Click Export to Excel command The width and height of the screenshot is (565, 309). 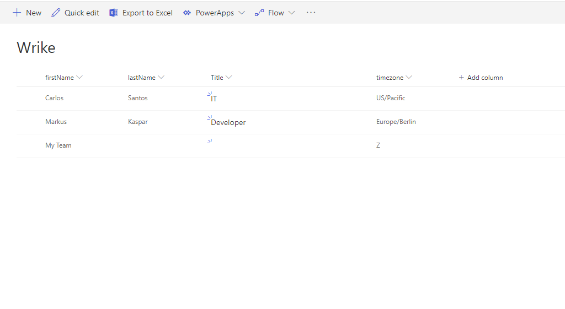pyautogui.click(x=147, y=13)
